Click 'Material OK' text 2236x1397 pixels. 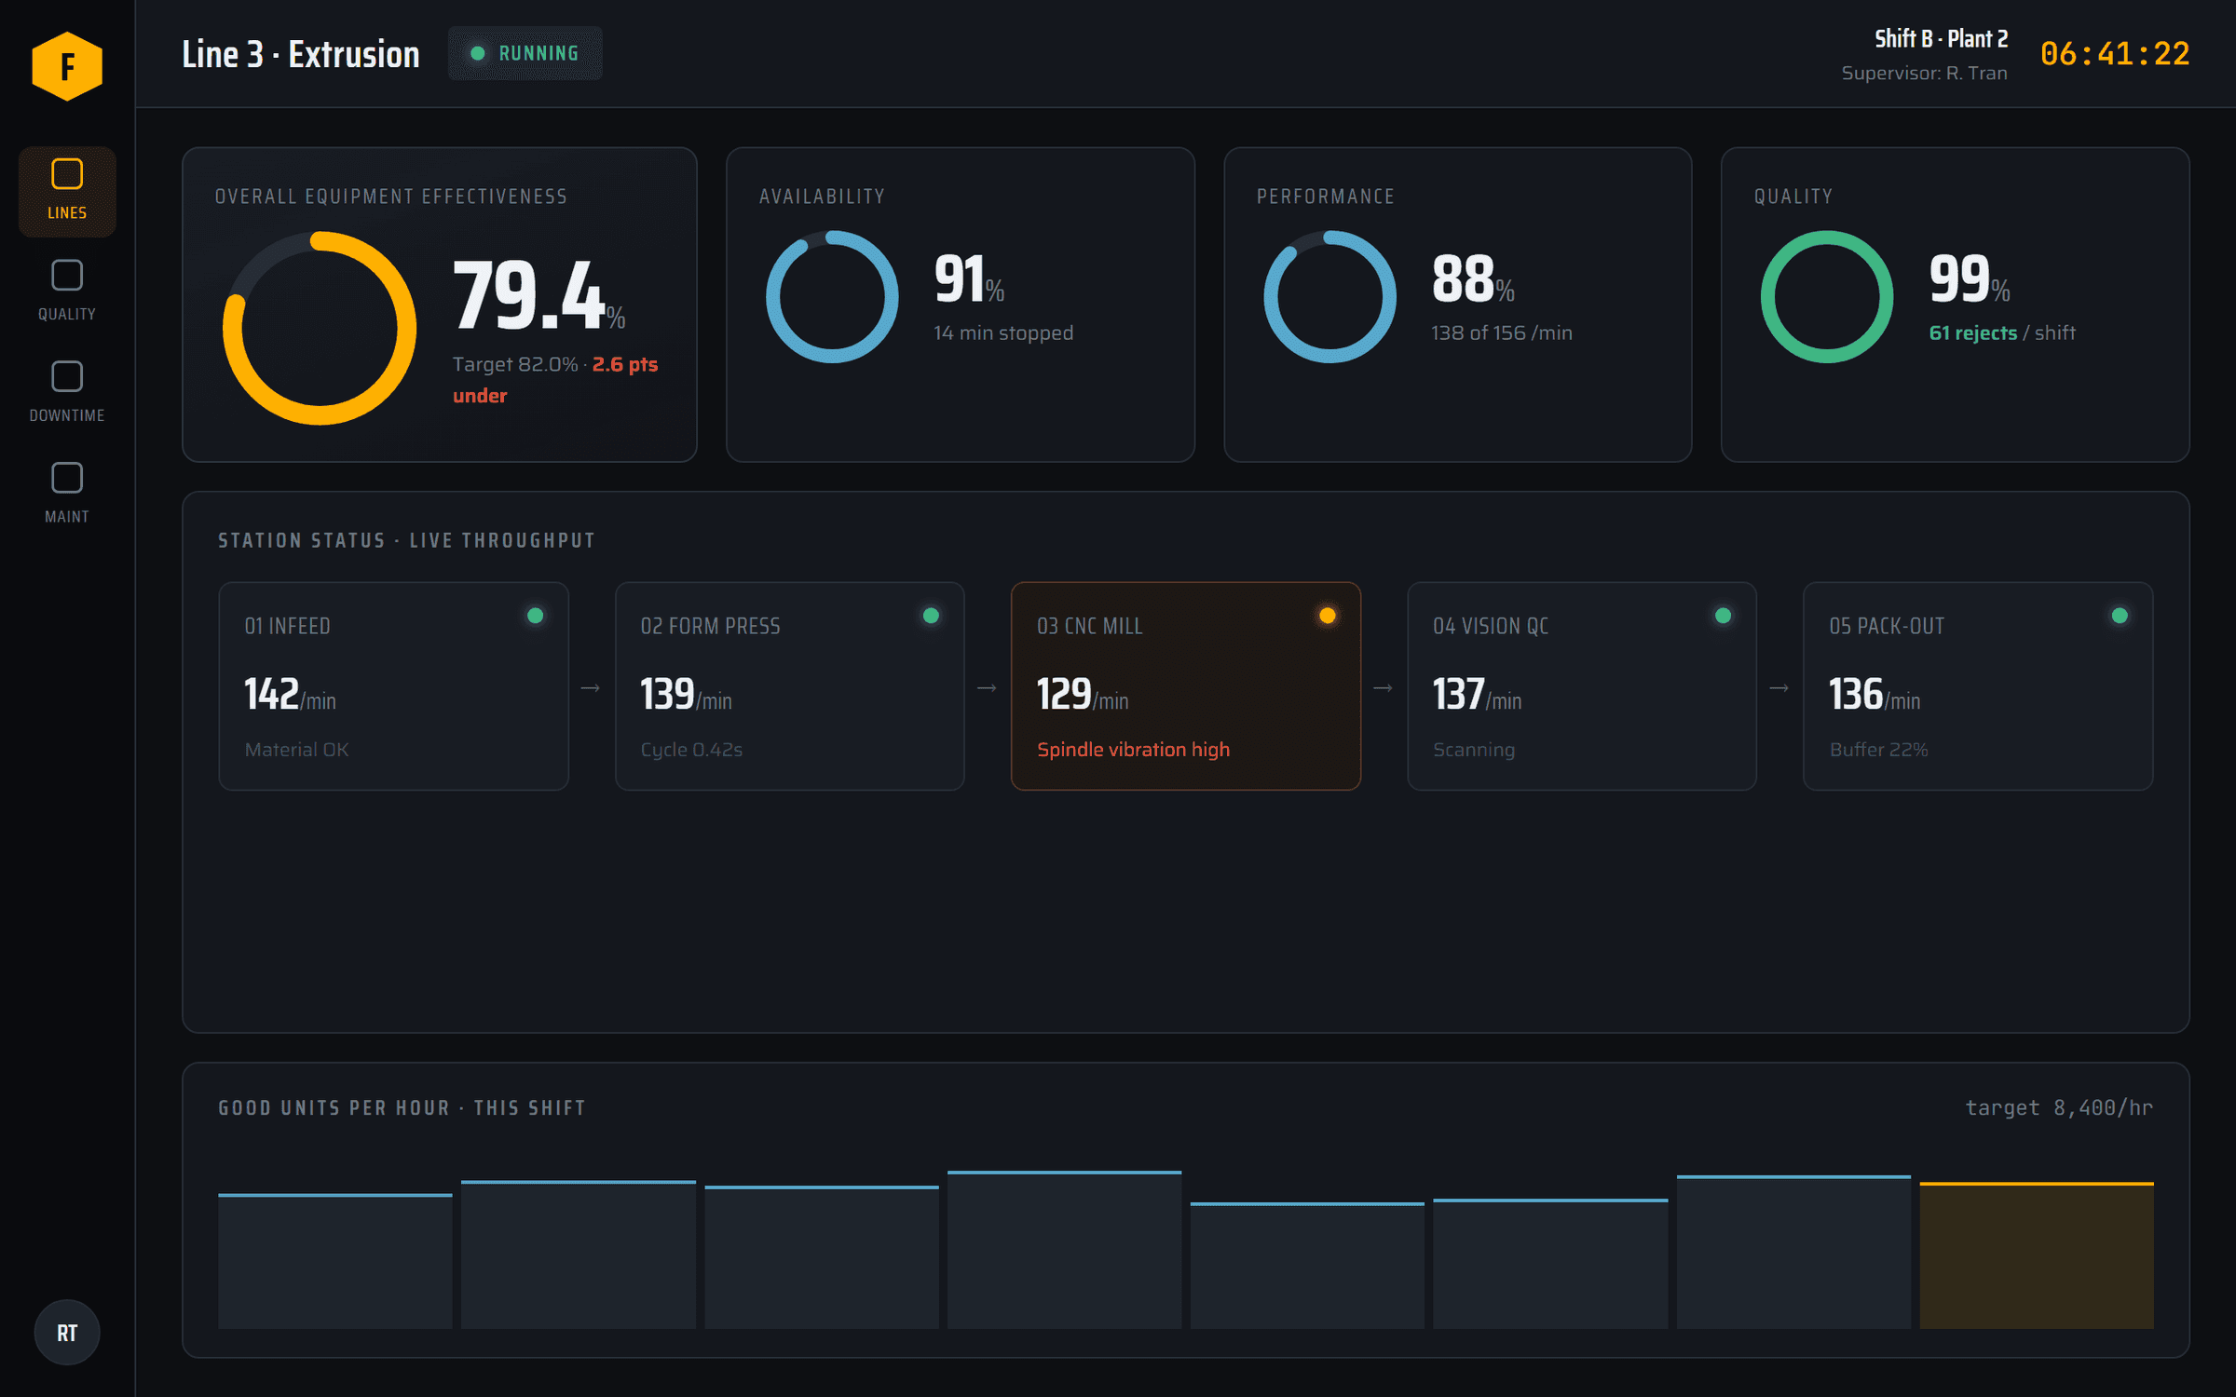pos(296,750)
